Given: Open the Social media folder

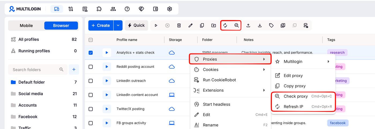Looking at the screenshot, I should pos(44,93).
